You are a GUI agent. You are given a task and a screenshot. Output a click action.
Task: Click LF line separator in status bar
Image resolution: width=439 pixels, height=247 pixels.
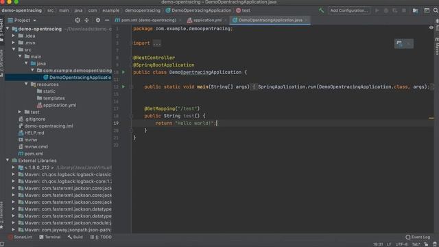point(389,244)
